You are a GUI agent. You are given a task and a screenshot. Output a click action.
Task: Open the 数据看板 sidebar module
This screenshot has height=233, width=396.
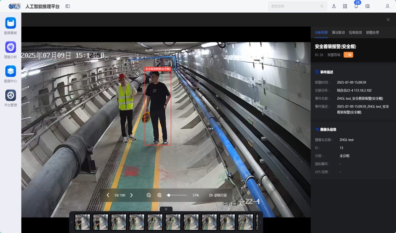(11, 26)
